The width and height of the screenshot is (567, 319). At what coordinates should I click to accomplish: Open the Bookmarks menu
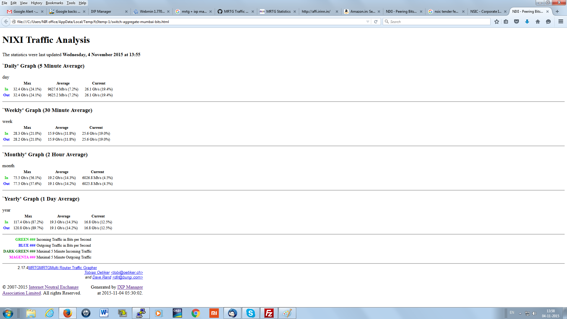click(x=54, y=3)
